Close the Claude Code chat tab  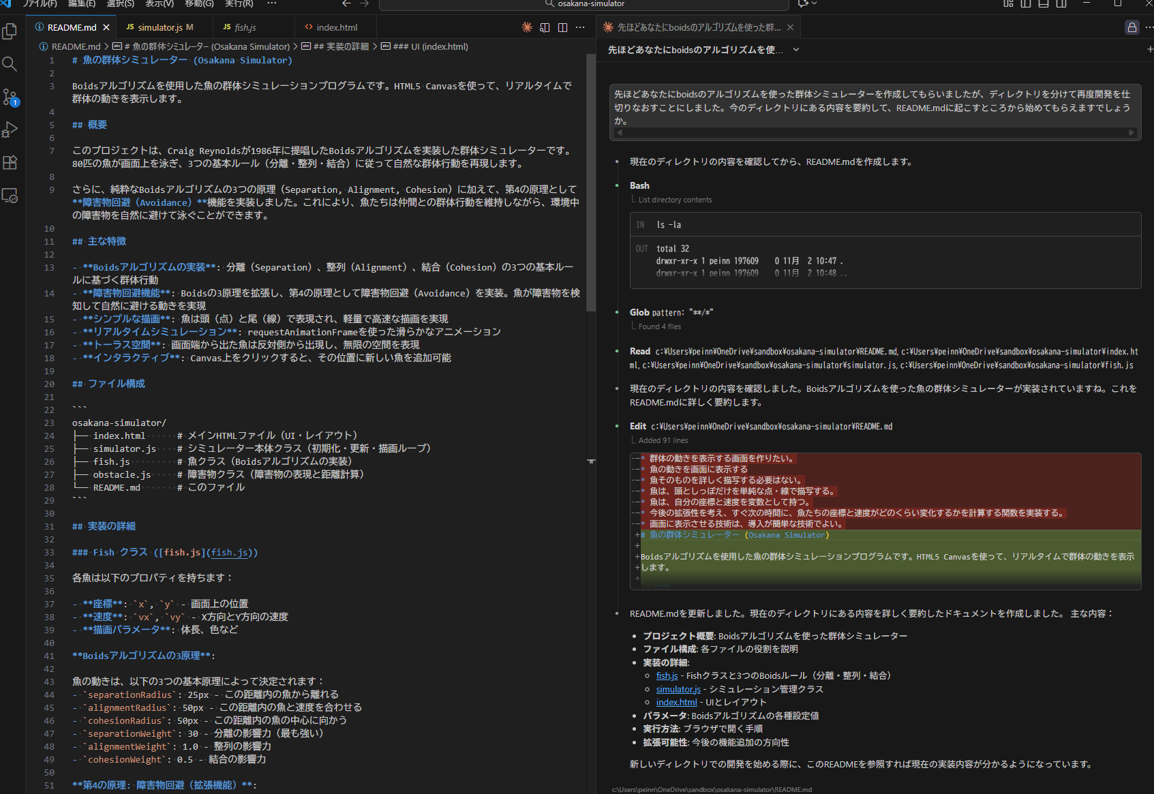pos(790,27)
